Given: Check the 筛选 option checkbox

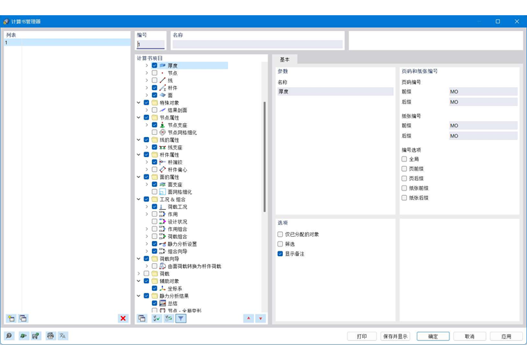Looking at the screenshot, I should 280,244.
